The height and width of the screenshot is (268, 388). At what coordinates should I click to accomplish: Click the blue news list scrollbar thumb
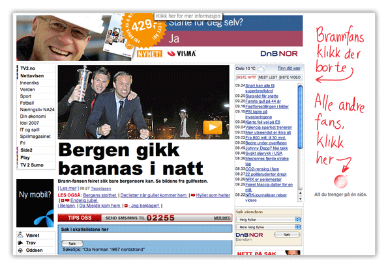pyautogui.click(x=300, y=116)
